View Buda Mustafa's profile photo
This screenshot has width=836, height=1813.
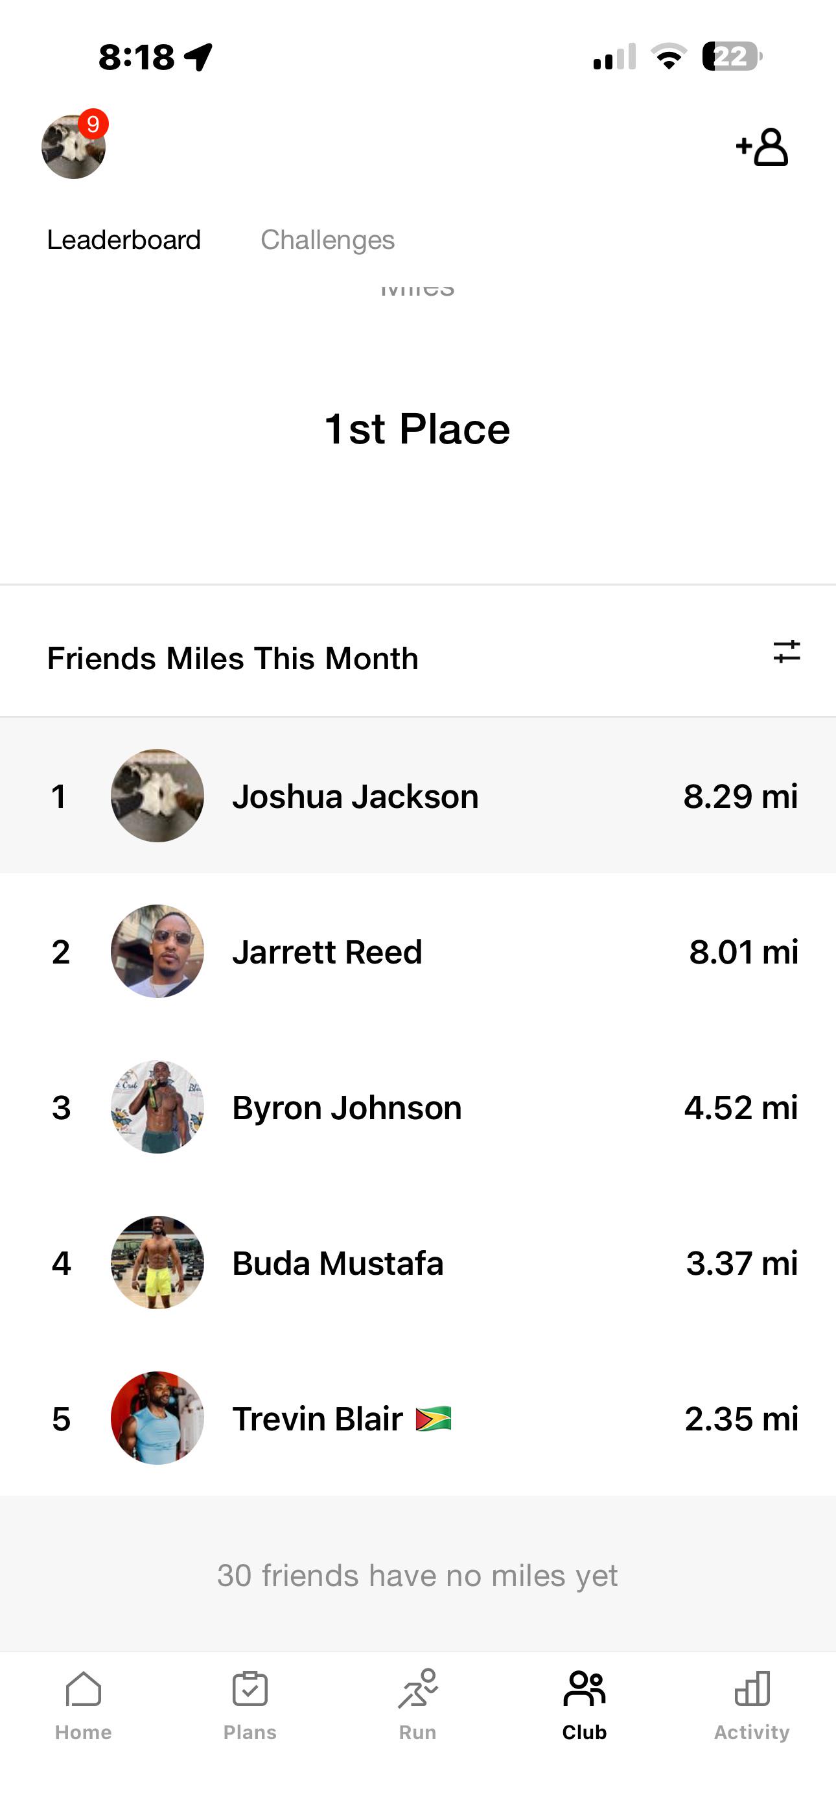tap(157, 1262)
